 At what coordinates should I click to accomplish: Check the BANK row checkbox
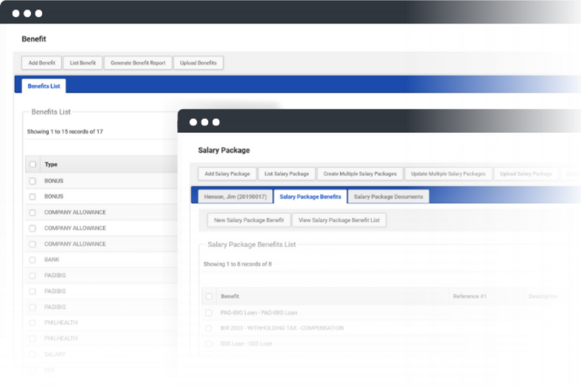(32, 259)
